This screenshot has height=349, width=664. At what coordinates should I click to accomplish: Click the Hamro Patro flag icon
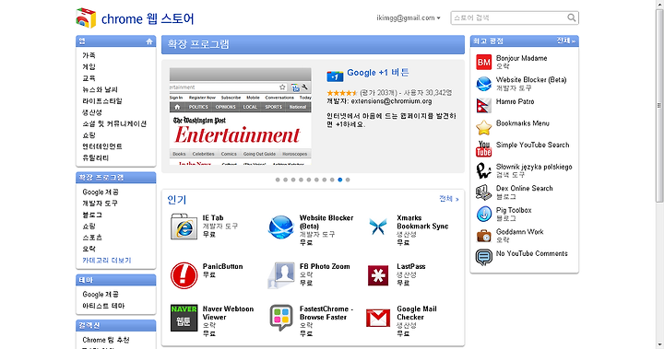[483, 106]
